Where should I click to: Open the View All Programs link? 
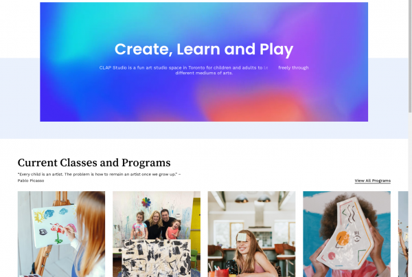pyautogui.click(x=372, y=181)
